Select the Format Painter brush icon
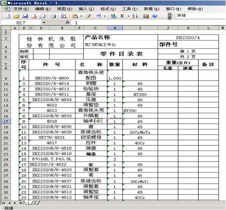 (x=88, y=16)
